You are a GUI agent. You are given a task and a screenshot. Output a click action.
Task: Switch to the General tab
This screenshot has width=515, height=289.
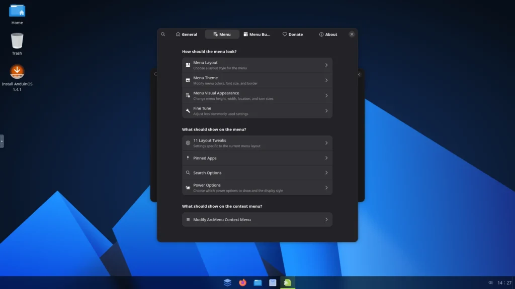coord(187,35)
